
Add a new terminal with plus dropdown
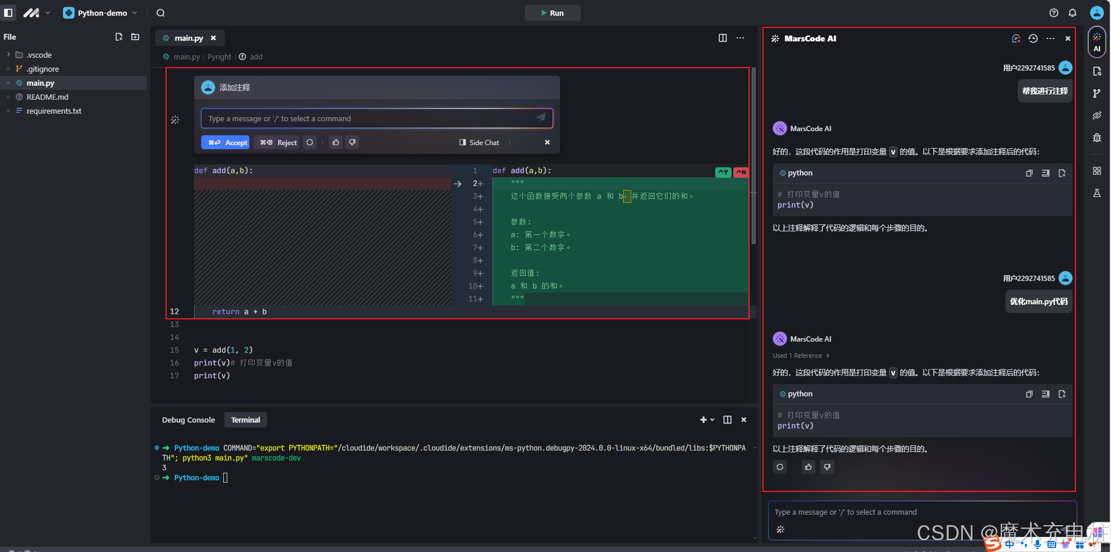(707, 420)
